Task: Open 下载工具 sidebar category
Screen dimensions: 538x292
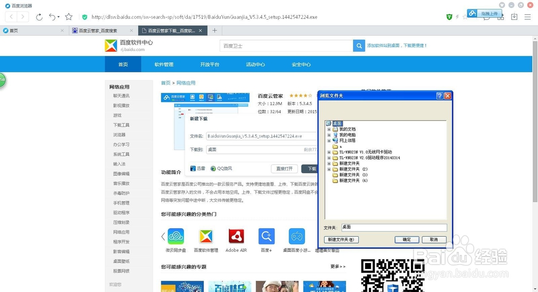Action: 122,125
